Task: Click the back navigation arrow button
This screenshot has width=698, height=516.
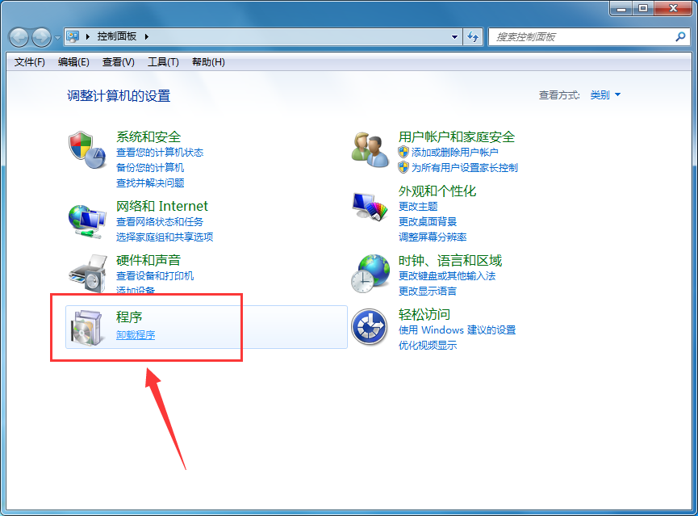Action: [x=19, y=37]
